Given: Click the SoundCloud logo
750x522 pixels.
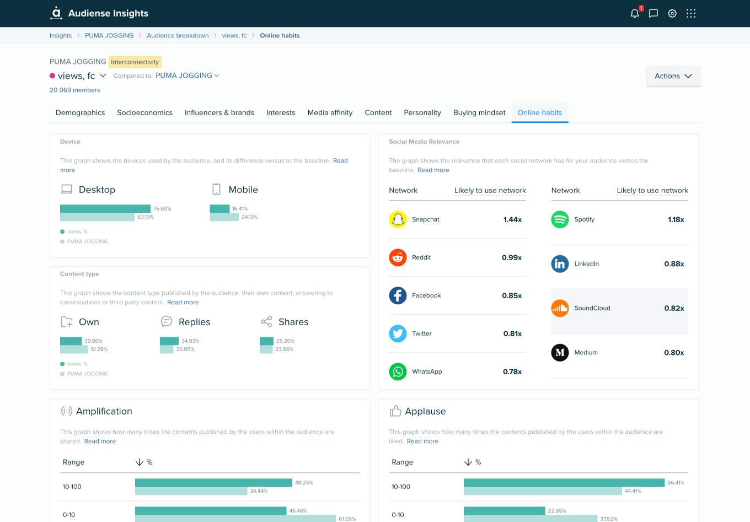Looking at the screenshot, I should [x=560, y=308].
